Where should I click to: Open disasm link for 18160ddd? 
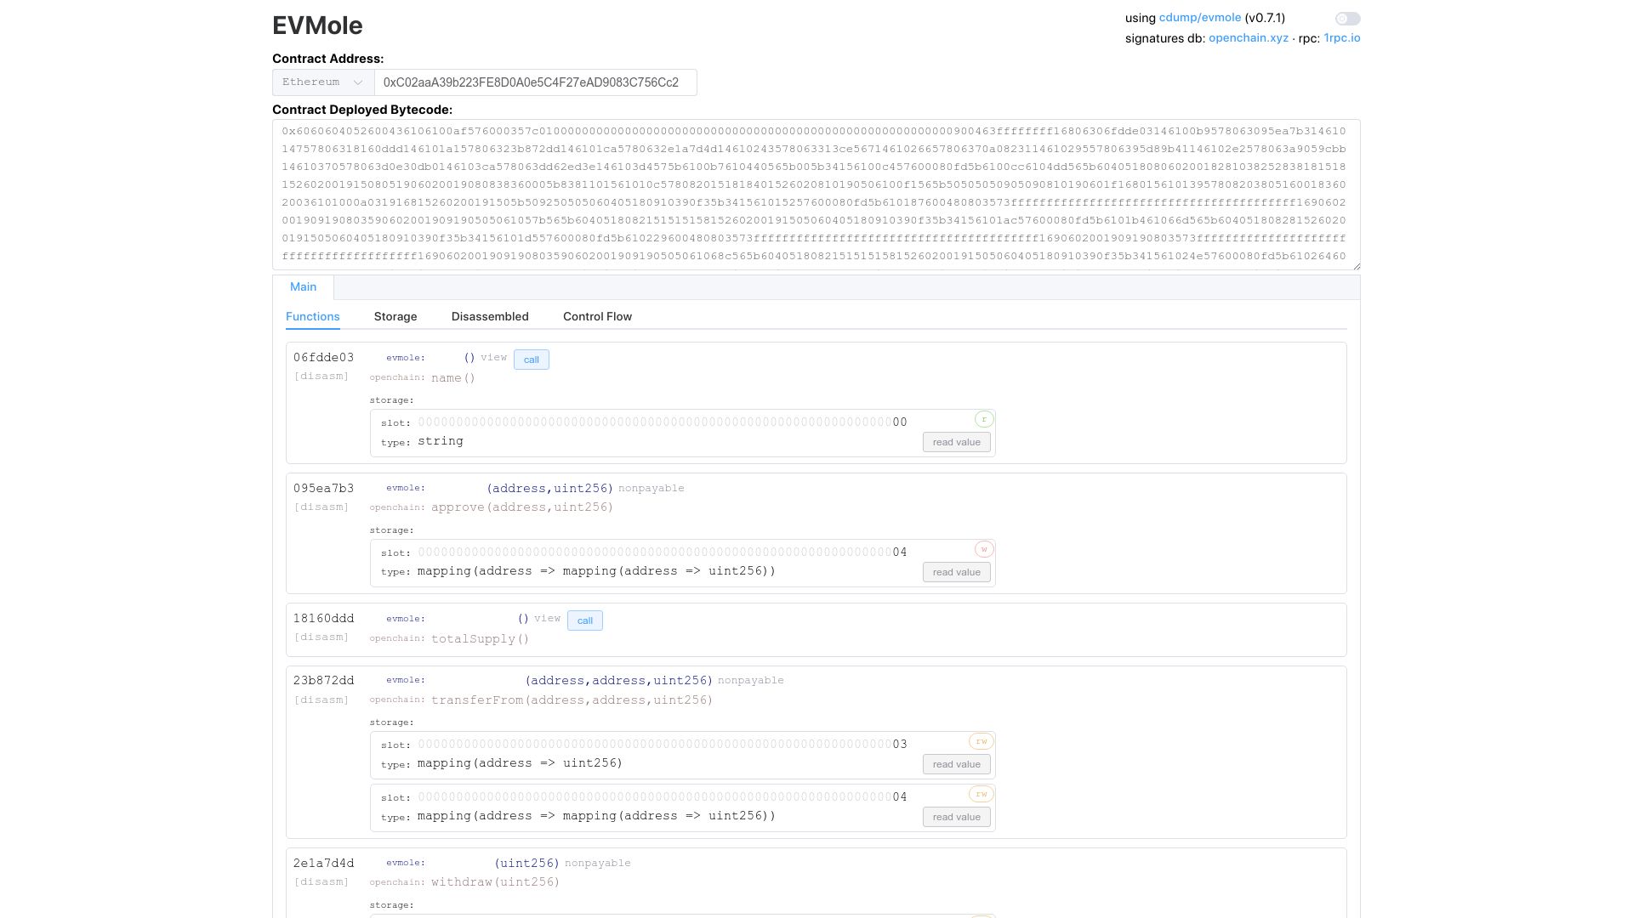321,637
